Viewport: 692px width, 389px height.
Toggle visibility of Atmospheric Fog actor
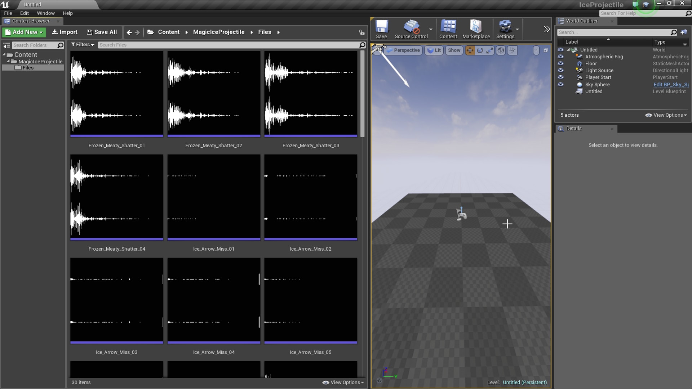coord(560,57)
